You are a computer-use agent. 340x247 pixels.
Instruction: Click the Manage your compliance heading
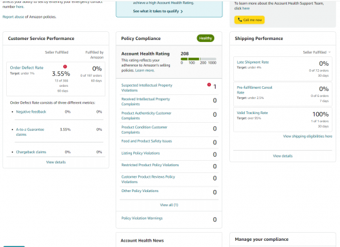point(262,240)
